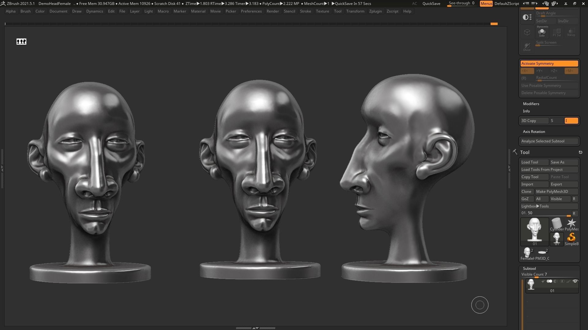Image resolution: width=588 pixels, height=330 pixels.
Task: Click Analyze Selected Subtool
Action: 549,141
